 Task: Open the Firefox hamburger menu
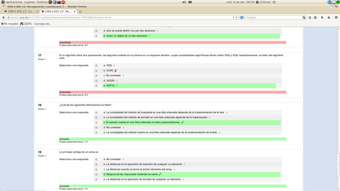336,18
